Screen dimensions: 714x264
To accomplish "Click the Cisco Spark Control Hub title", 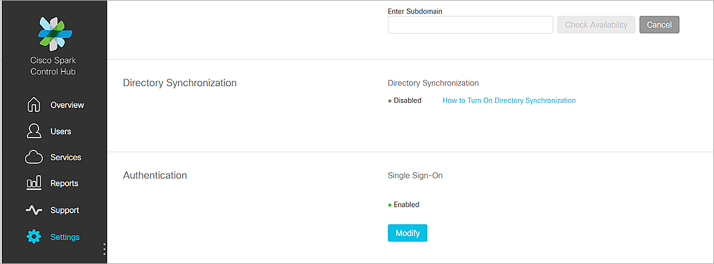I will click(x=53, y=66).
